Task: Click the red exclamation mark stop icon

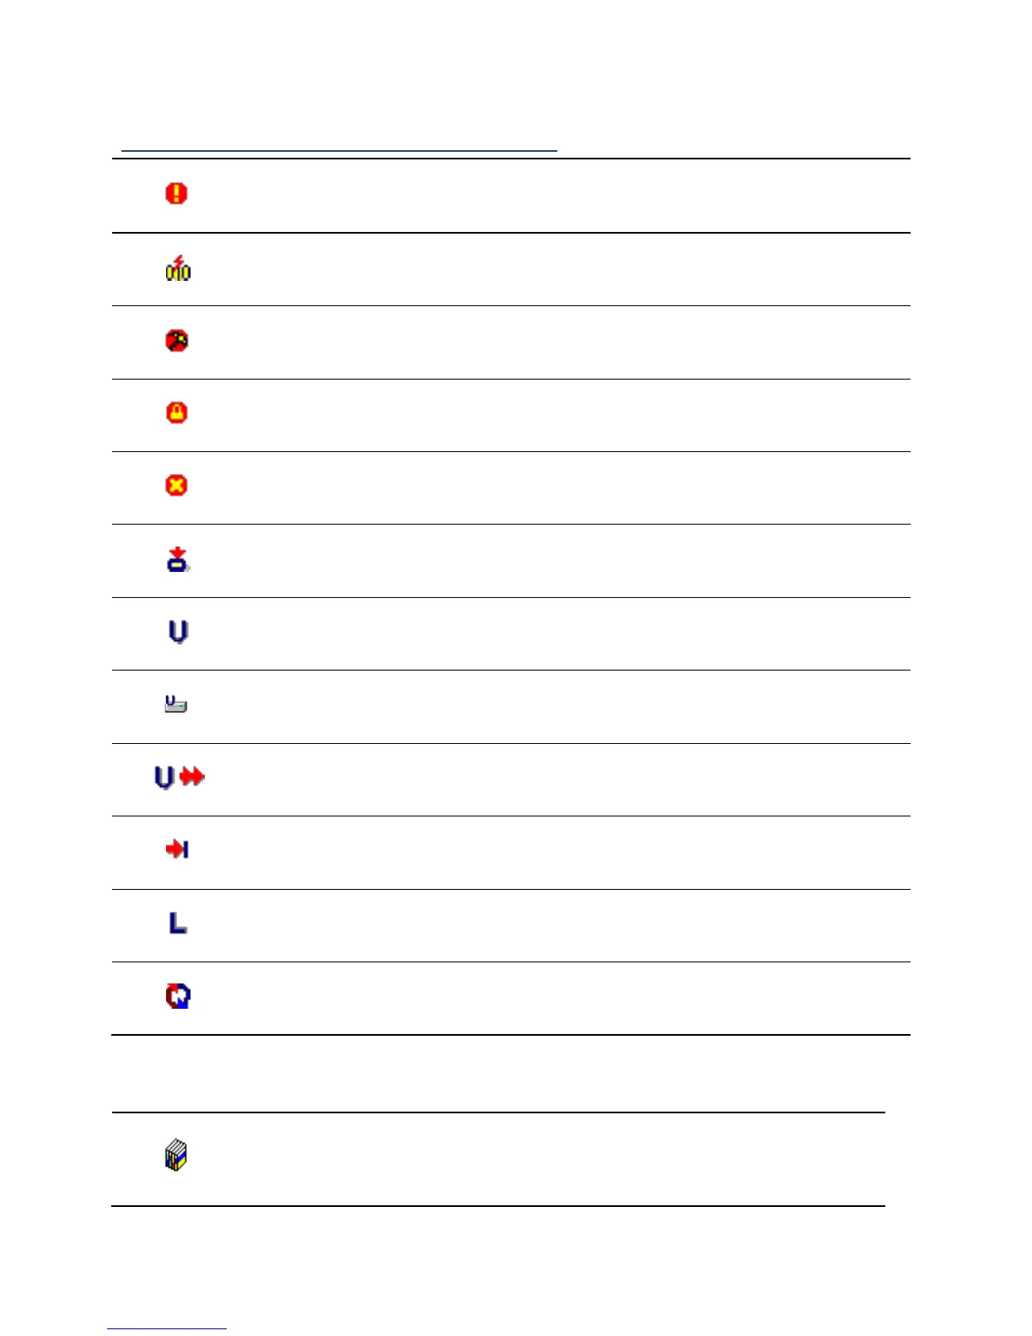Action: pyautogui.click(x=176, y=194)
